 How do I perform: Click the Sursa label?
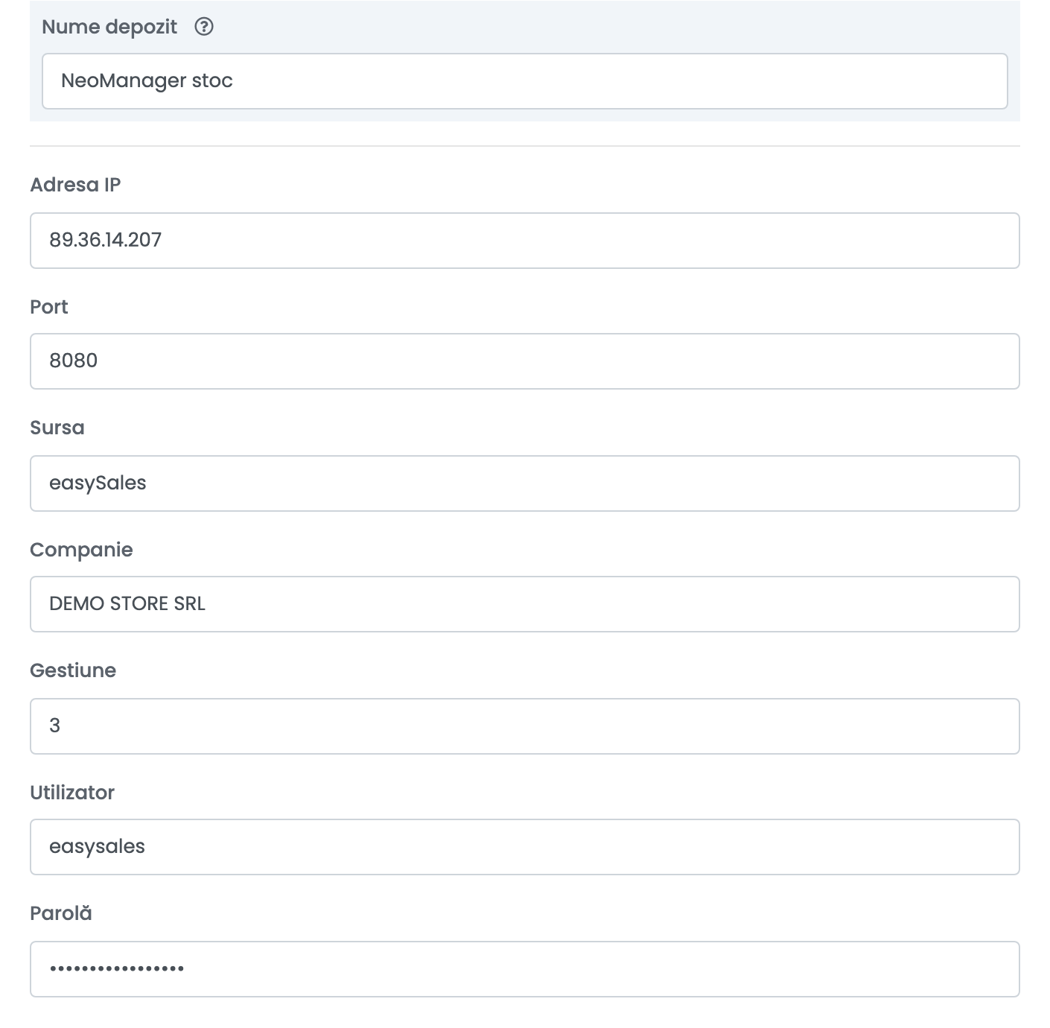pyautogui.click(x=57, y=428)
